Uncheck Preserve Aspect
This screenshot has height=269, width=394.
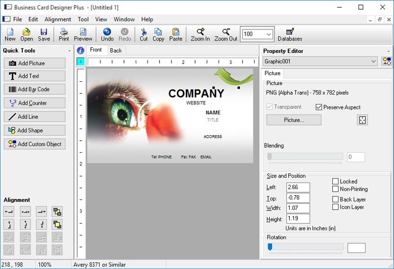pos(319,107)
